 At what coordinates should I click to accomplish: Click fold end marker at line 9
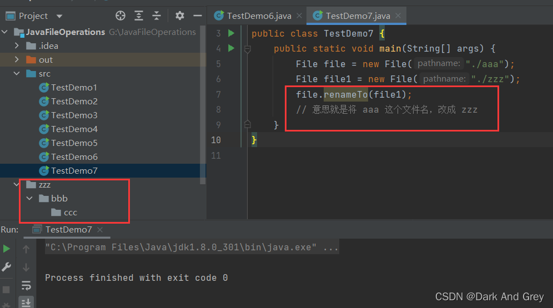click(x=248, y=124)
